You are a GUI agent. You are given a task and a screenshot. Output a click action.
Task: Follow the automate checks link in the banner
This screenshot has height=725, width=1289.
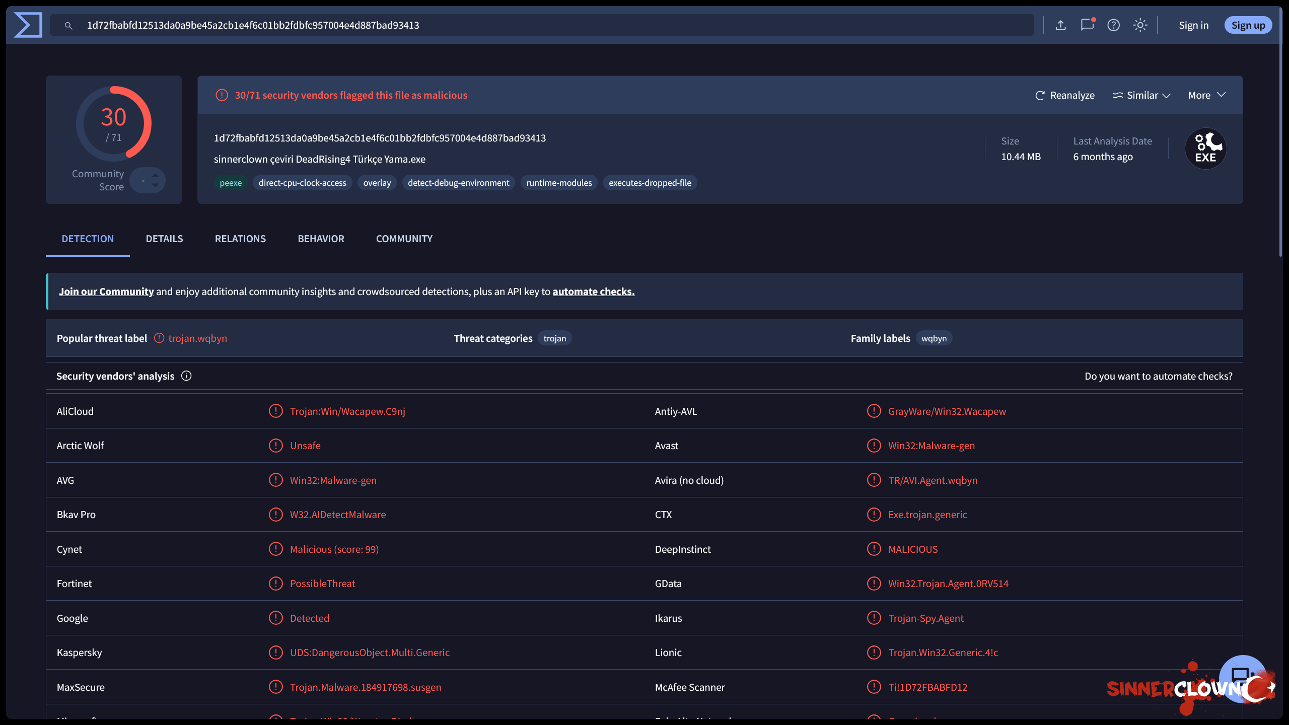594,292
